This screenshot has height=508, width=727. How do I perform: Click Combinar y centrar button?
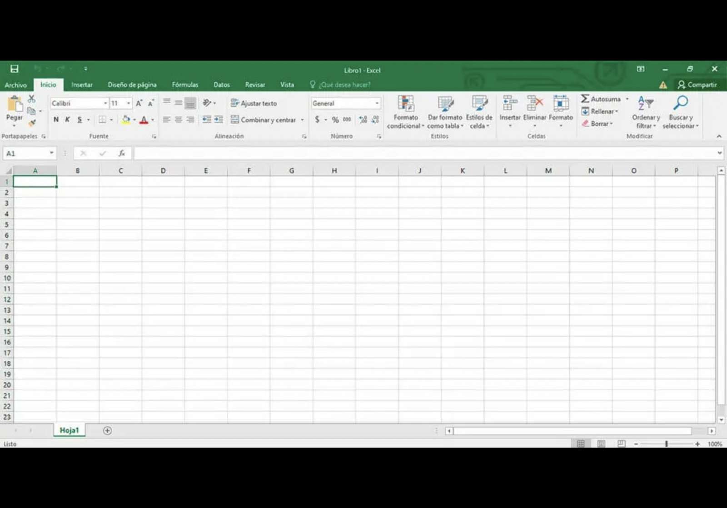click(263, 120)
